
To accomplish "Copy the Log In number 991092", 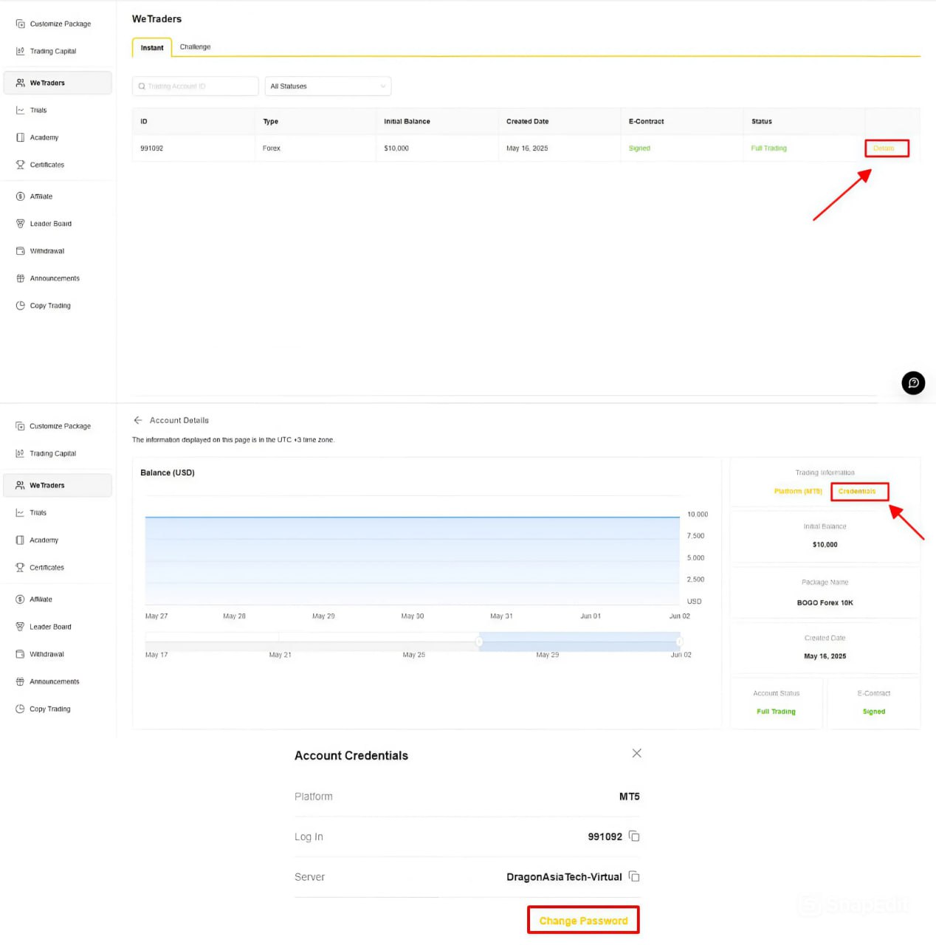I will pyautogui.click(x=634, y=836).
